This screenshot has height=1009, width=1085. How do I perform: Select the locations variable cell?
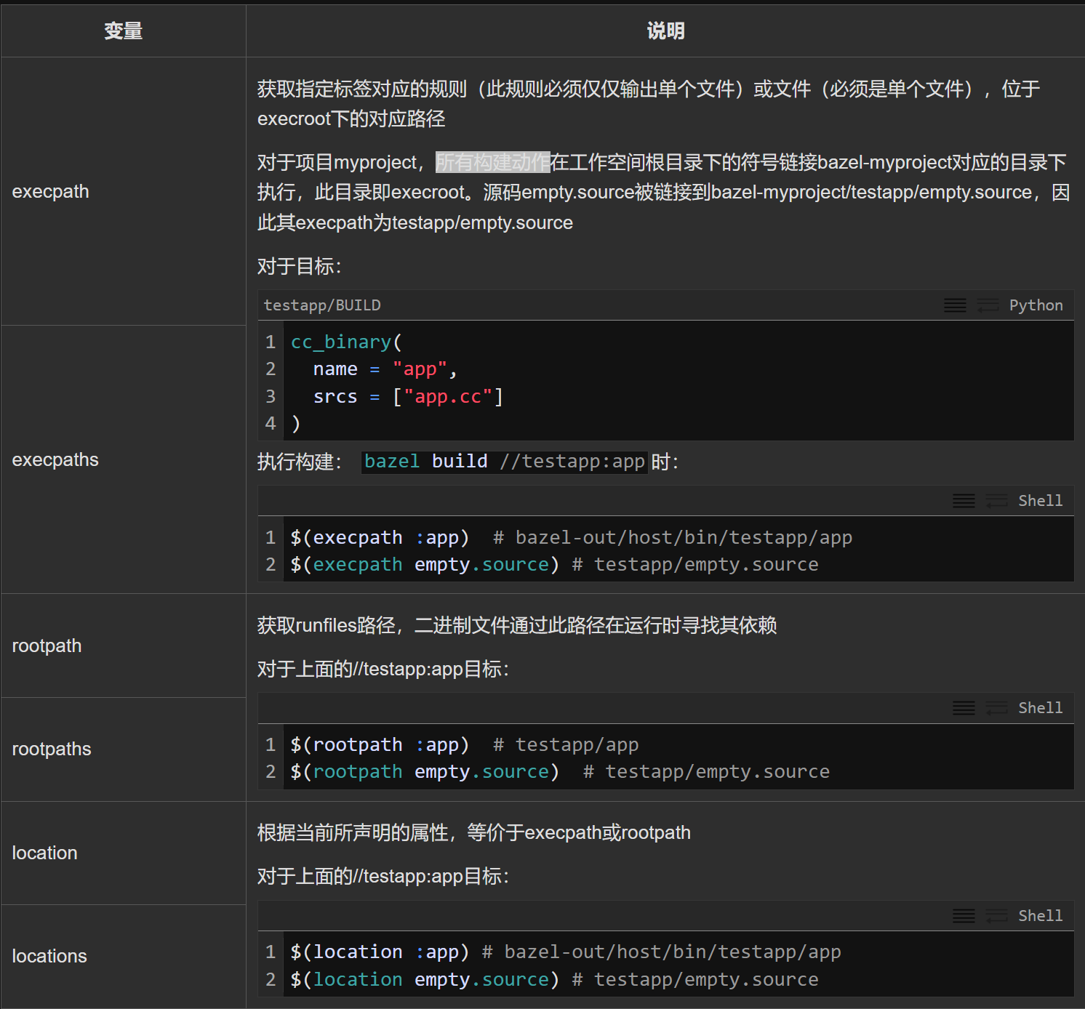point(124,956)
